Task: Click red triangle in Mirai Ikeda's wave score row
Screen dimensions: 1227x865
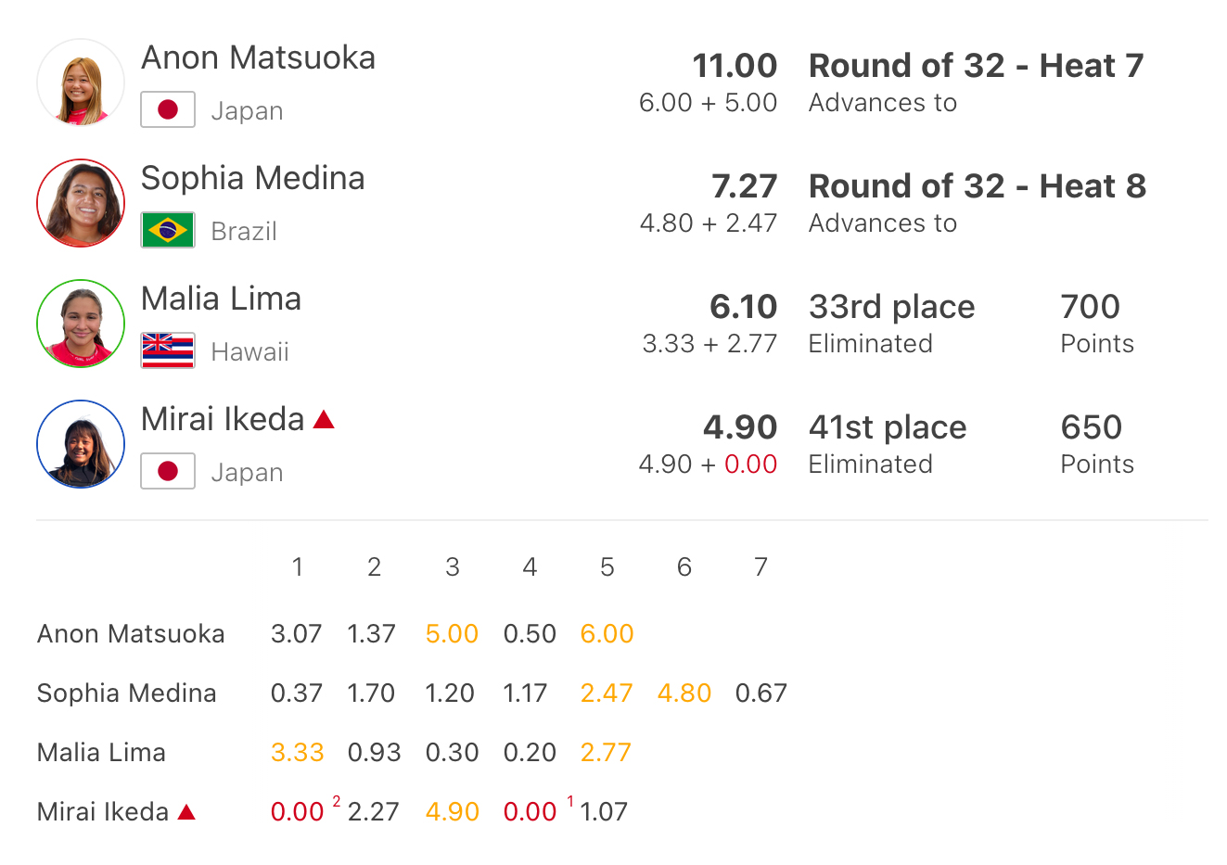Action: pyautogui.click(x=186, y=812)
